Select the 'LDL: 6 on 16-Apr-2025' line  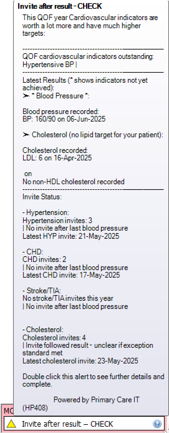click(57, 158)
